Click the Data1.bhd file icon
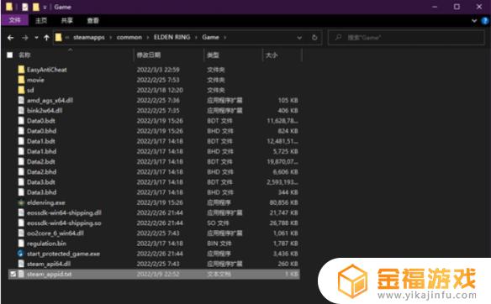The width and height of the screenshot is (491, 304). pos(21,151)
